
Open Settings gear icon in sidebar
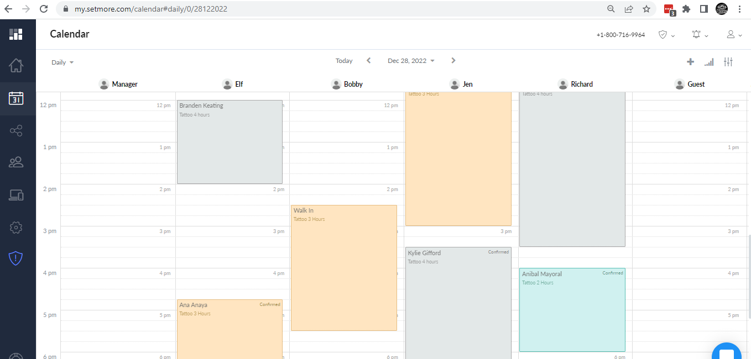coord(16,227)
